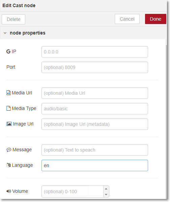The width and height of the screenshot is (170, 202).
Task: Focus the IP address input field
Action: point(95,52)
